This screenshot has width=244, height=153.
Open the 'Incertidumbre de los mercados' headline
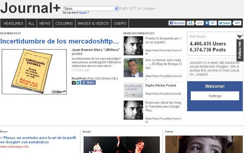[60, 41]
